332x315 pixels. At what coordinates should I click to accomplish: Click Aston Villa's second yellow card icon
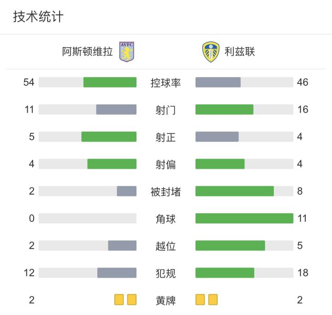132,300
